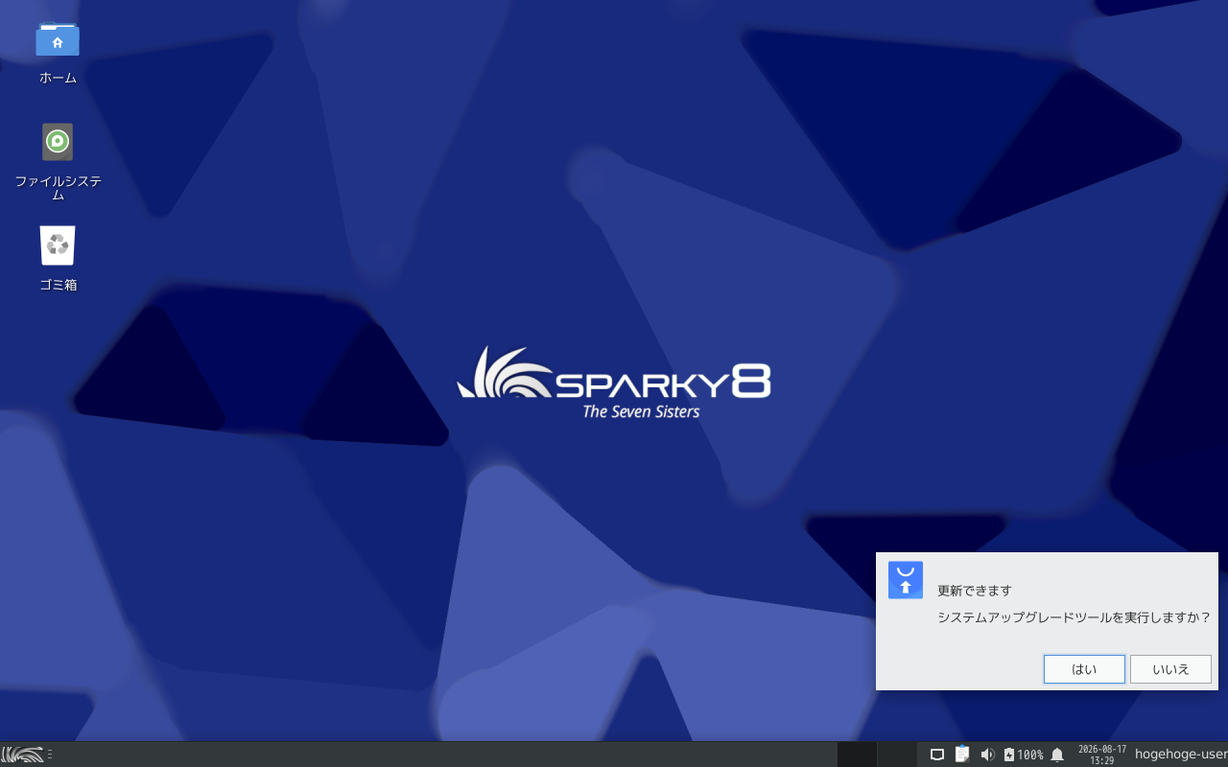Image resolution: width=1228 pixels, height=767 pixels.
Task: Open the ゴミ箱 trash icon
Action: [58, 245]
